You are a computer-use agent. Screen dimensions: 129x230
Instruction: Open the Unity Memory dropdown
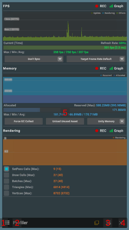click(x=106, y=121)
